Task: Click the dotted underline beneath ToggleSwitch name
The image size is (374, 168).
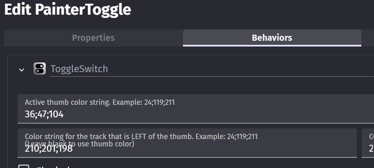Action: [x=204, y=76]
